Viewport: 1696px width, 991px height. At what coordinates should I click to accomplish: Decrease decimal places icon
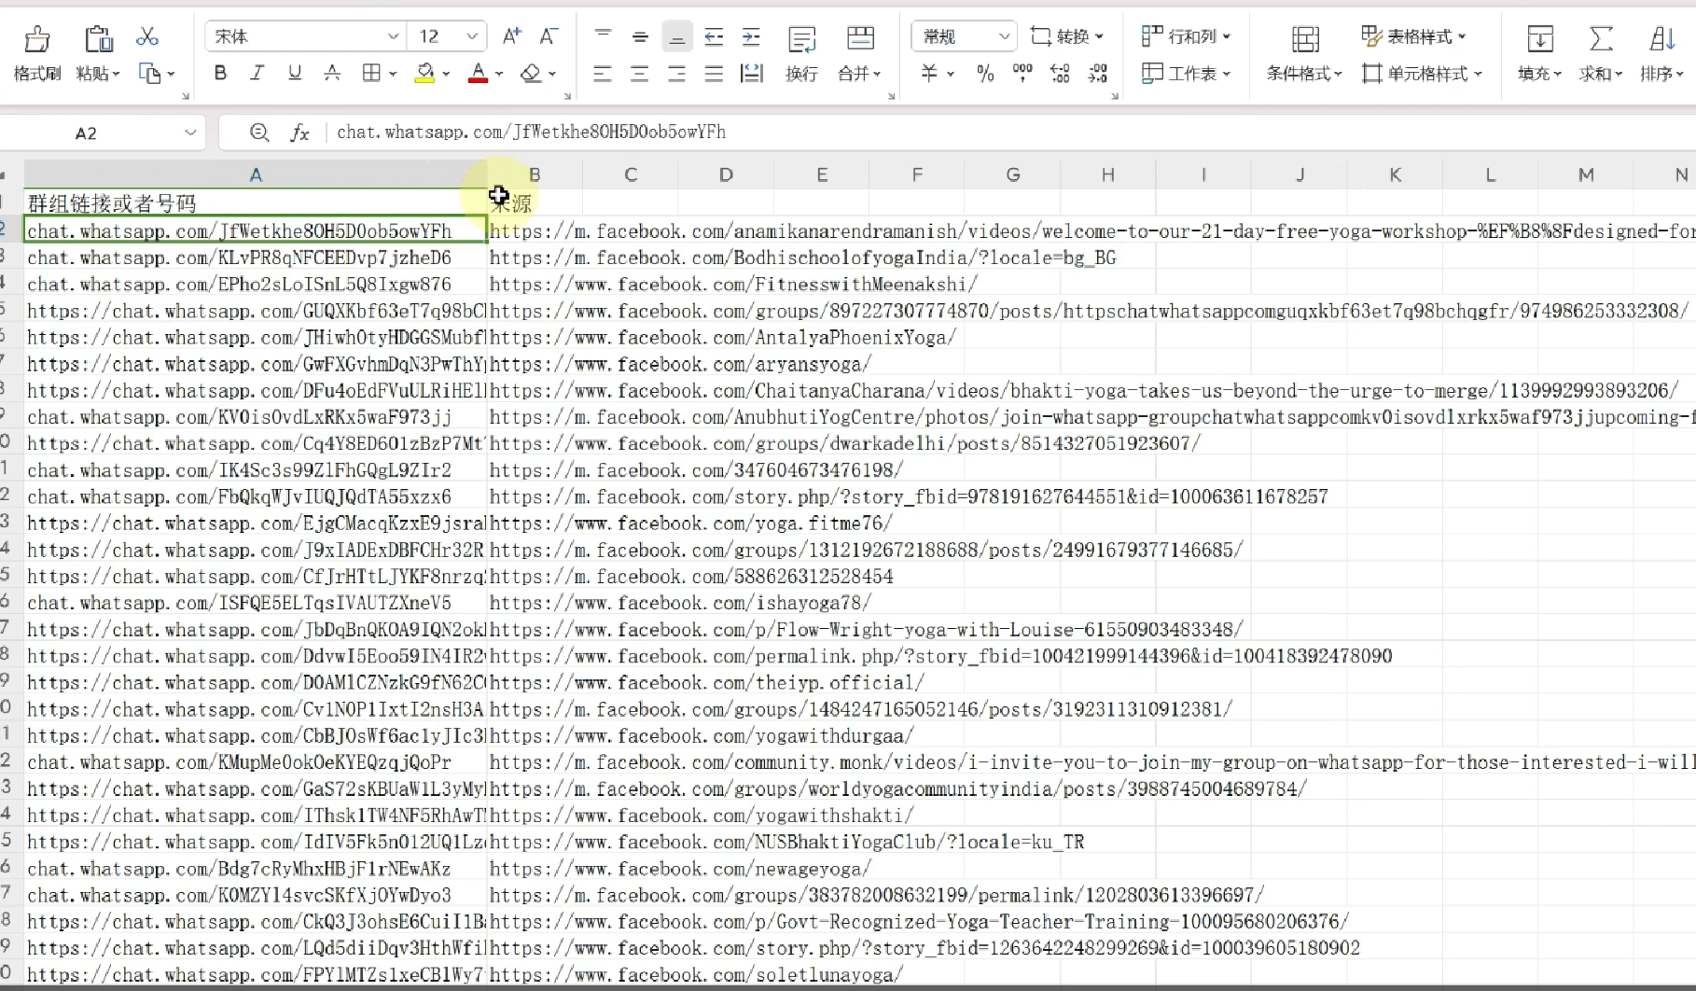point(1098,73)
